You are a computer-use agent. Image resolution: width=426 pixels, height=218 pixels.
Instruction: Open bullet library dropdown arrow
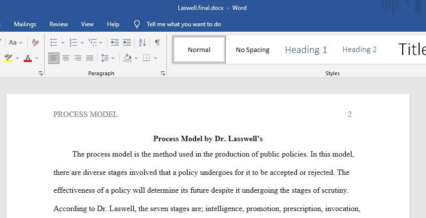(x=63, y=43)
